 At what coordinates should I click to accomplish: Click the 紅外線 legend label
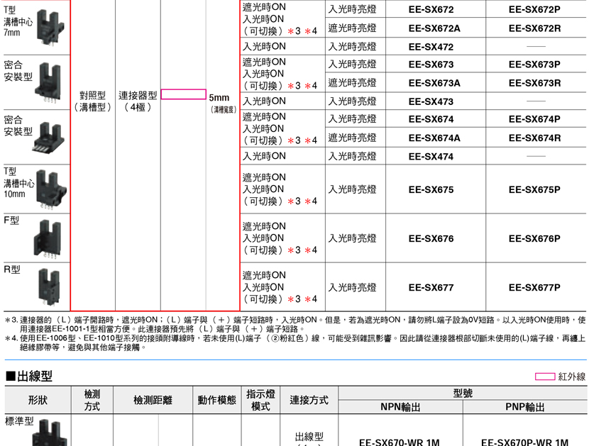(572, 377)
